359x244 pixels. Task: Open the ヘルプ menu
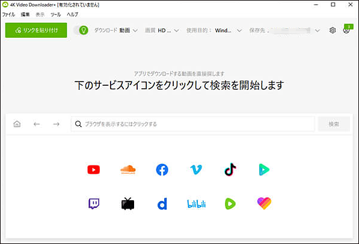point(72,14)
